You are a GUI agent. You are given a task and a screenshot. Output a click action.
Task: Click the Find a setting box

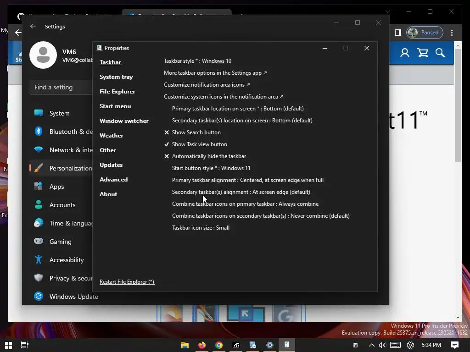(x=62, y=87)
